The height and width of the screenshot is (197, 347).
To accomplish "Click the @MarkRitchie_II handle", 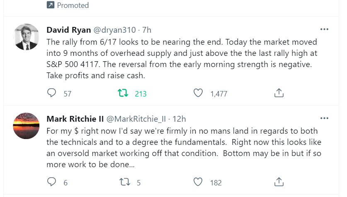I will [137, 119].
